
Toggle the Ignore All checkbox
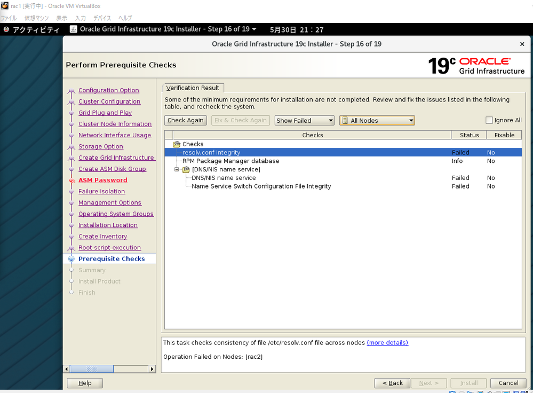point(489,120)
